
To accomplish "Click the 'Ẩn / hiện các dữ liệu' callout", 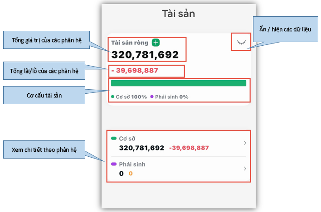I will 285,29.
